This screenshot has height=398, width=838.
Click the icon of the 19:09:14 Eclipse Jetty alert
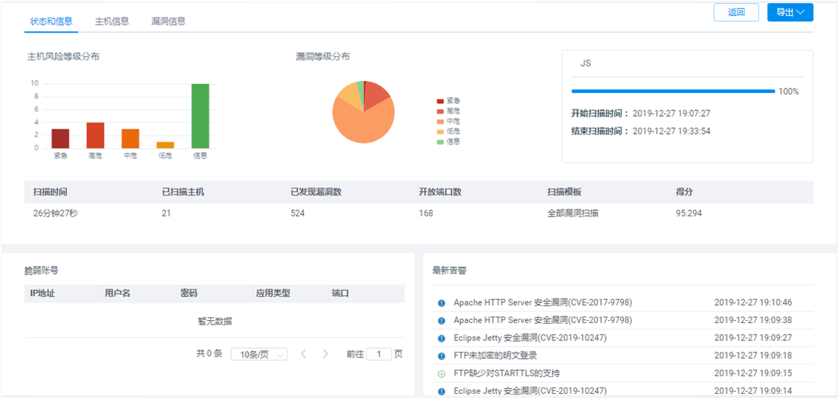coord(441,392)
